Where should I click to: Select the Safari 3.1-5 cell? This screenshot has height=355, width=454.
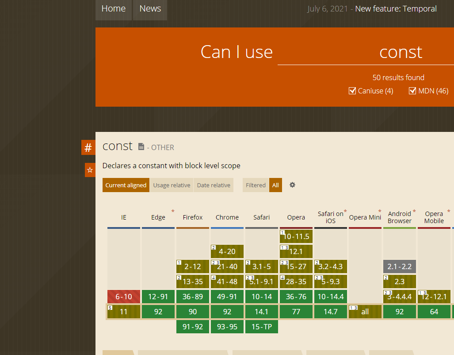tap(261, 266)
